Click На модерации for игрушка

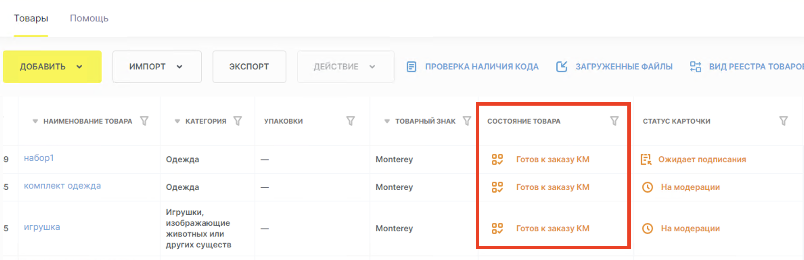coord(690,229)
